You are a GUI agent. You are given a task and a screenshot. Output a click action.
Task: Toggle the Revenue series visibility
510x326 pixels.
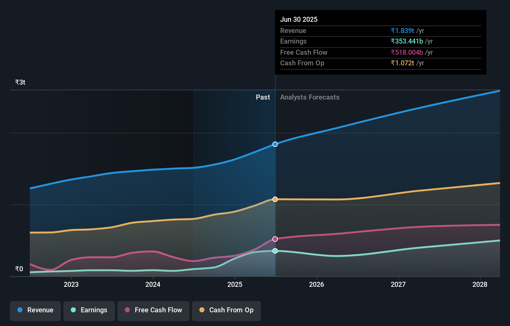pyautogui.click(x=35, y=310)
